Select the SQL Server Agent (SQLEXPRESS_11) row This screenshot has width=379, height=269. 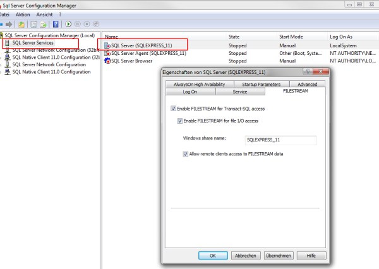tap(241, 53)
